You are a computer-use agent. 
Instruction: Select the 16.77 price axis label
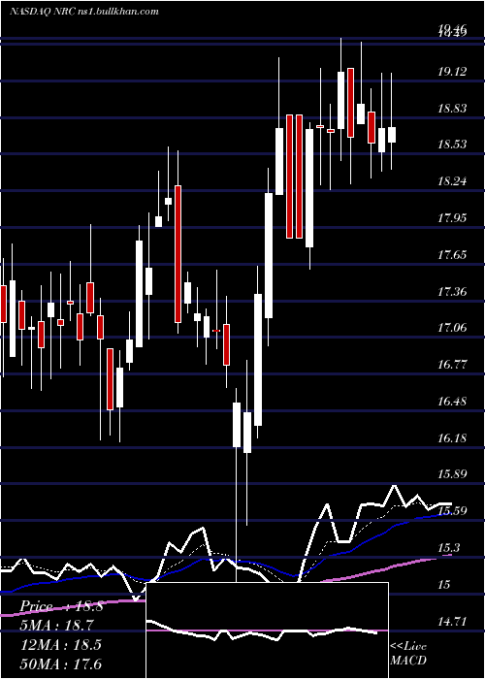(x=452, y=365)
